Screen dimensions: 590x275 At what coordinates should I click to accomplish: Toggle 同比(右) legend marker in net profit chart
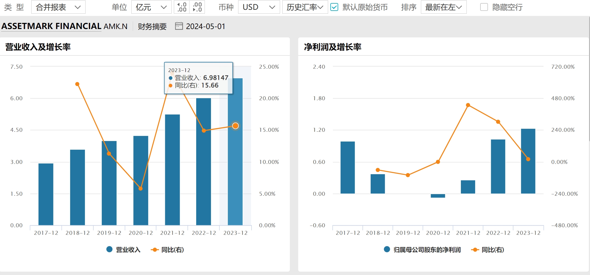tap(475, 250)
